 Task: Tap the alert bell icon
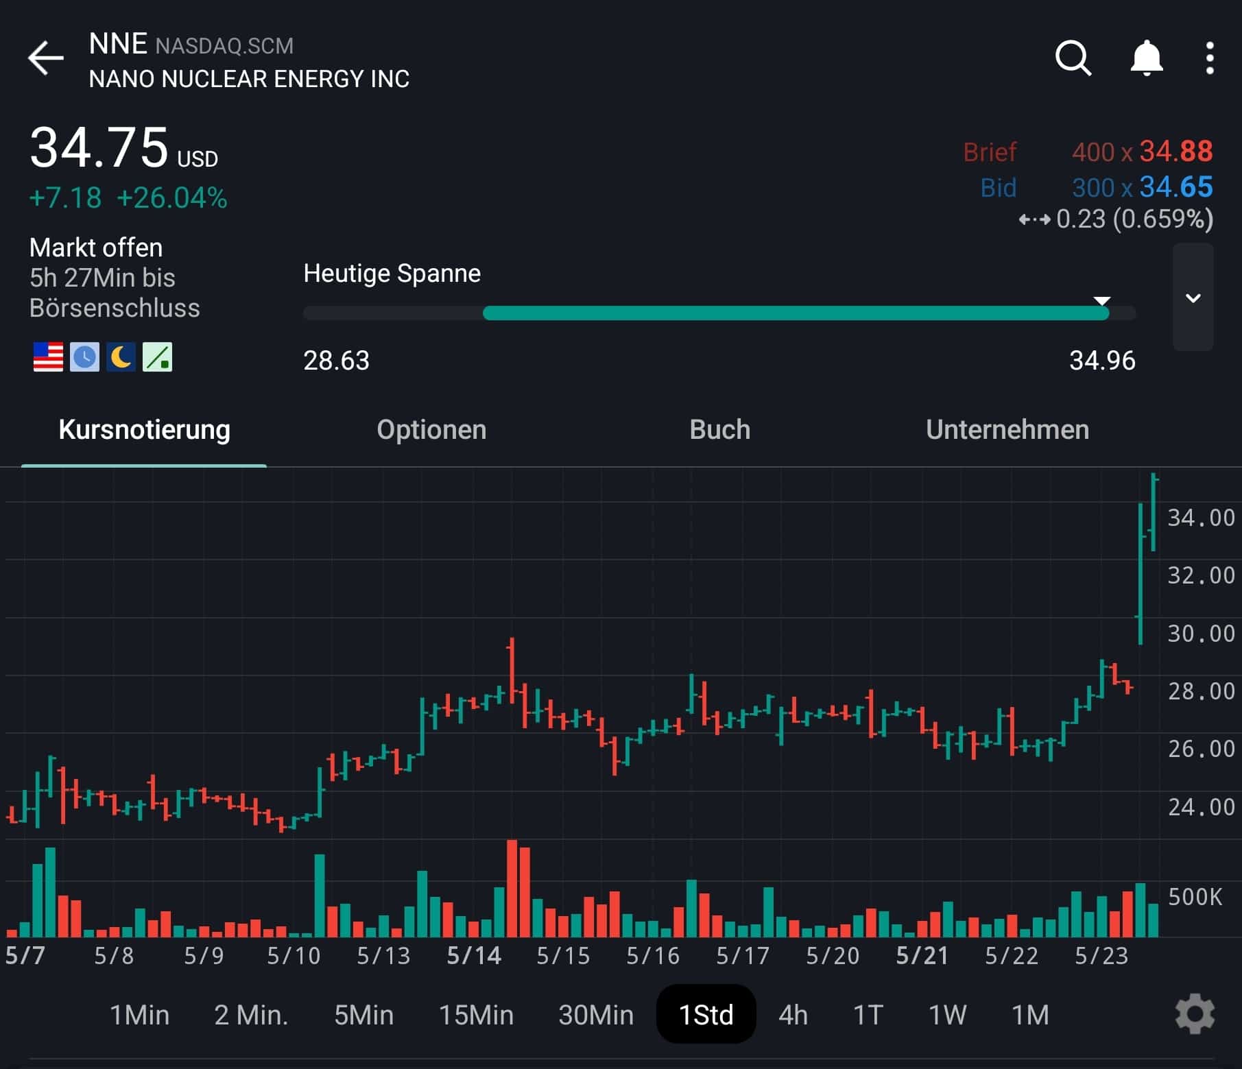click(1147, 58)
